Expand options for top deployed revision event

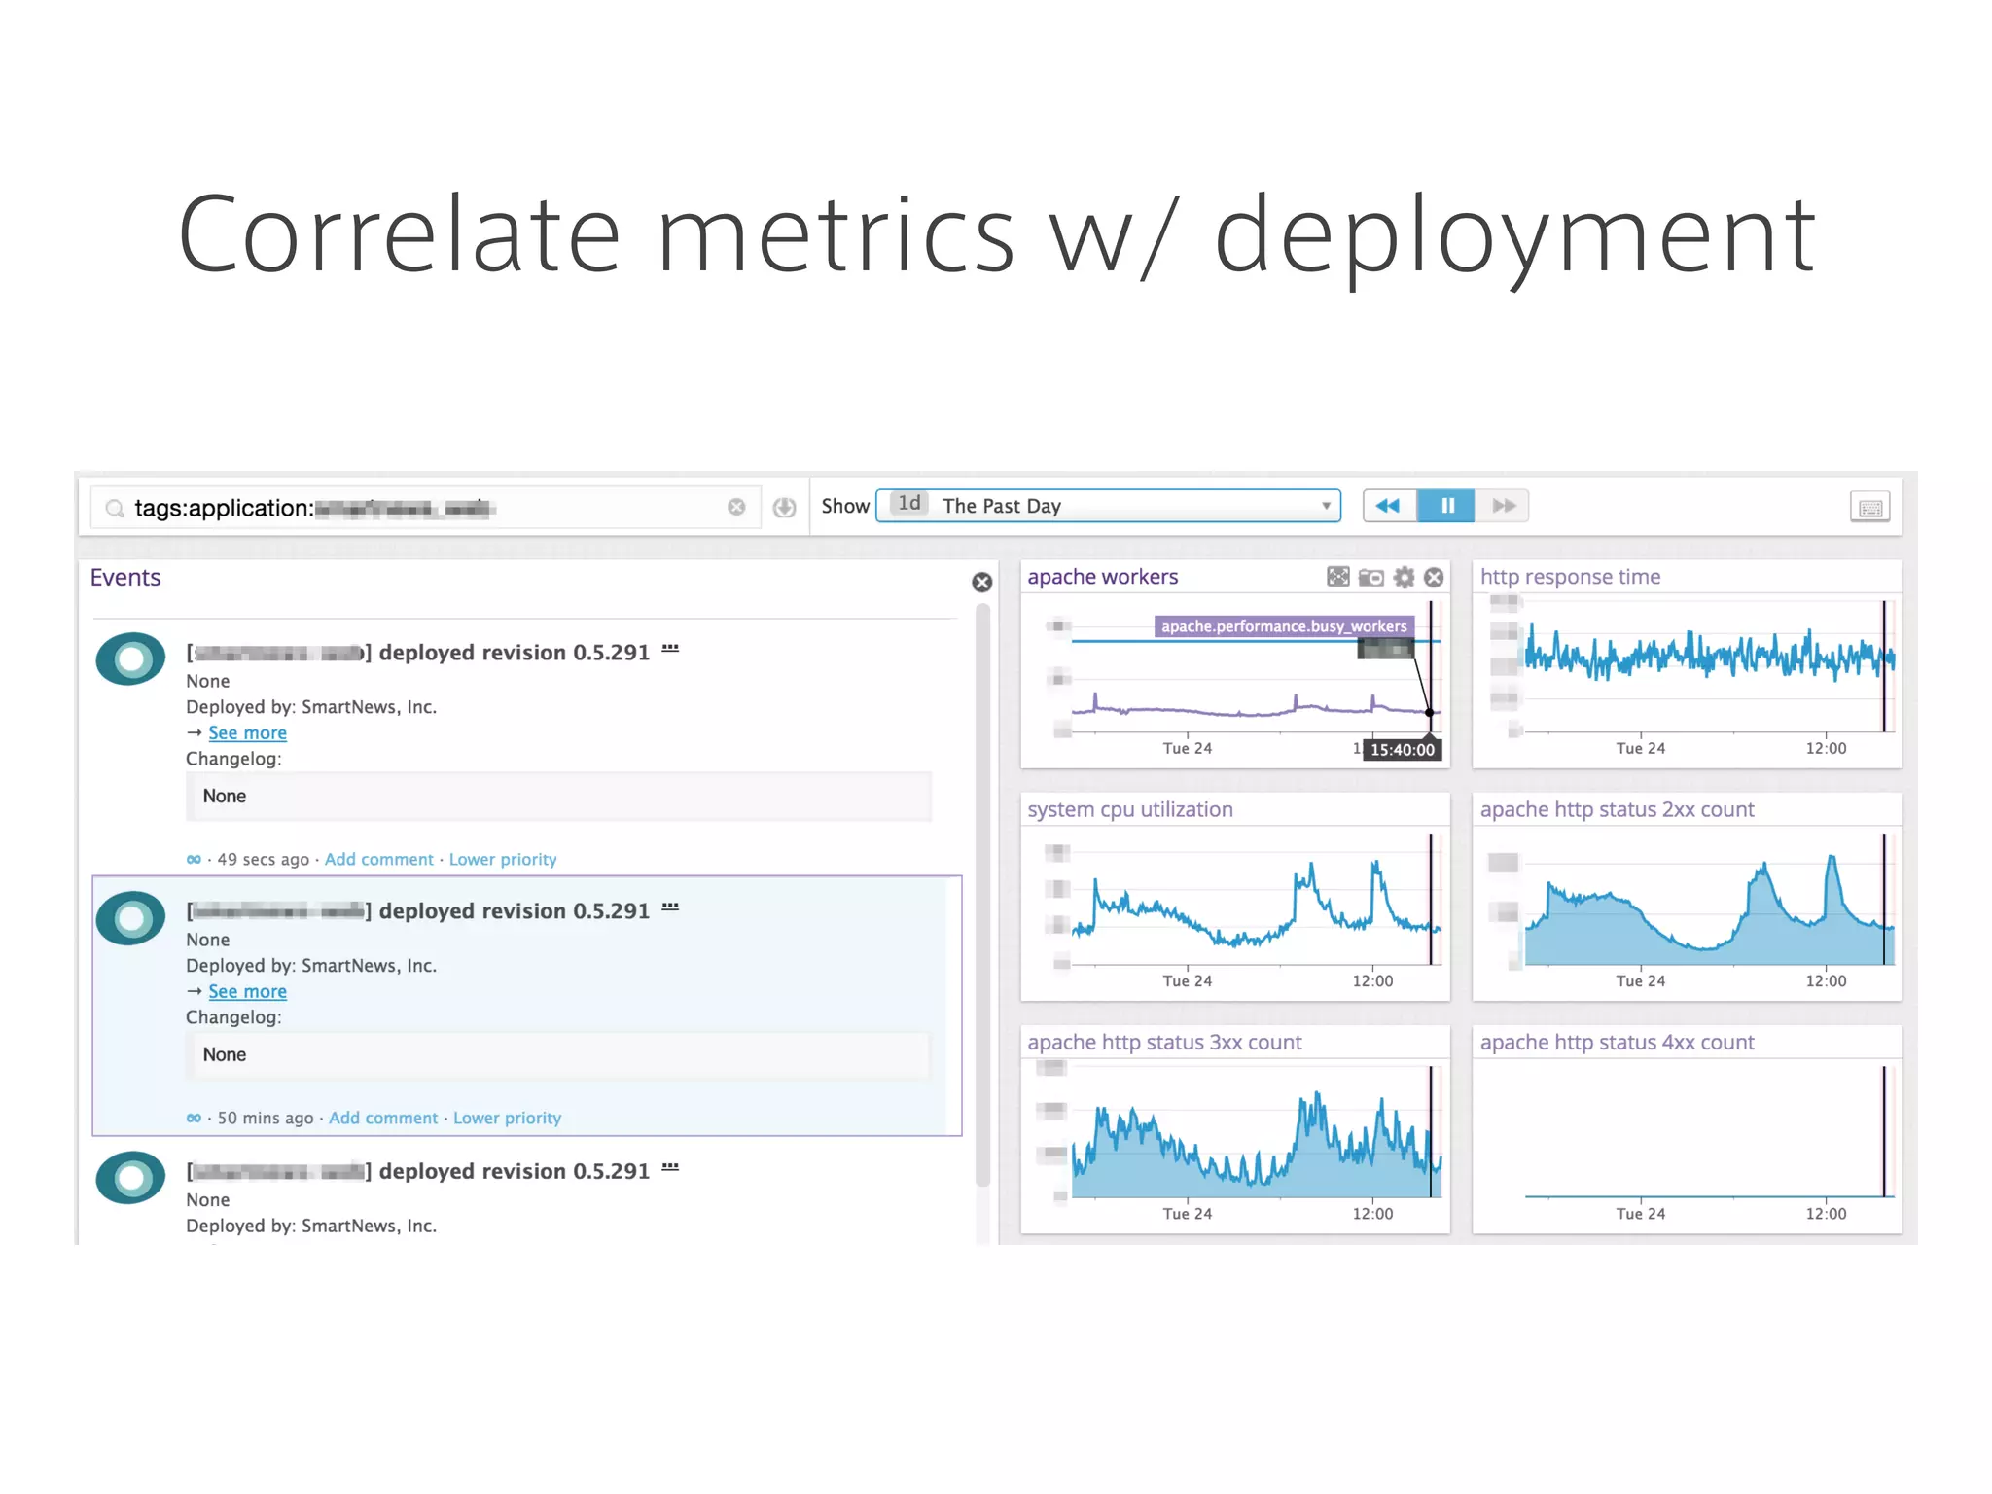[x=670, y=649]
